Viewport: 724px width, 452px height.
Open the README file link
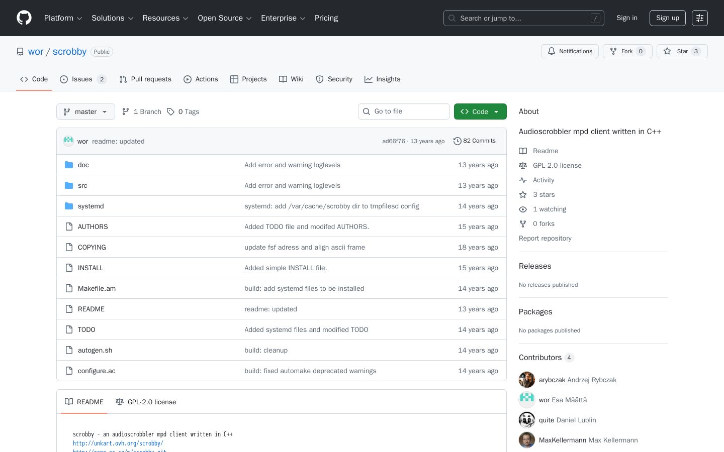tap(91, 309)
